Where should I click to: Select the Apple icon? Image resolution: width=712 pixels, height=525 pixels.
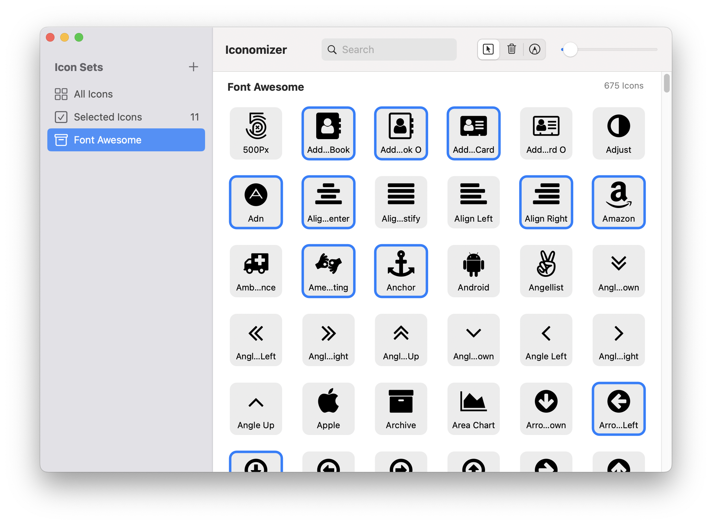328,408
